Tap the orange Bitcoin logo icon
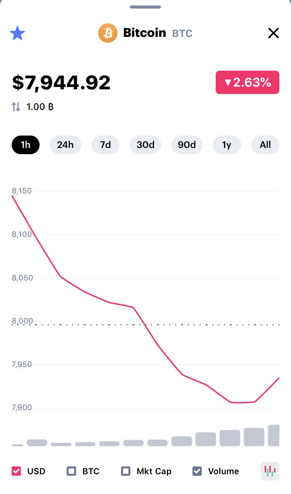The image size is (291, 494). pyautogui.click(x=108, y=33)
